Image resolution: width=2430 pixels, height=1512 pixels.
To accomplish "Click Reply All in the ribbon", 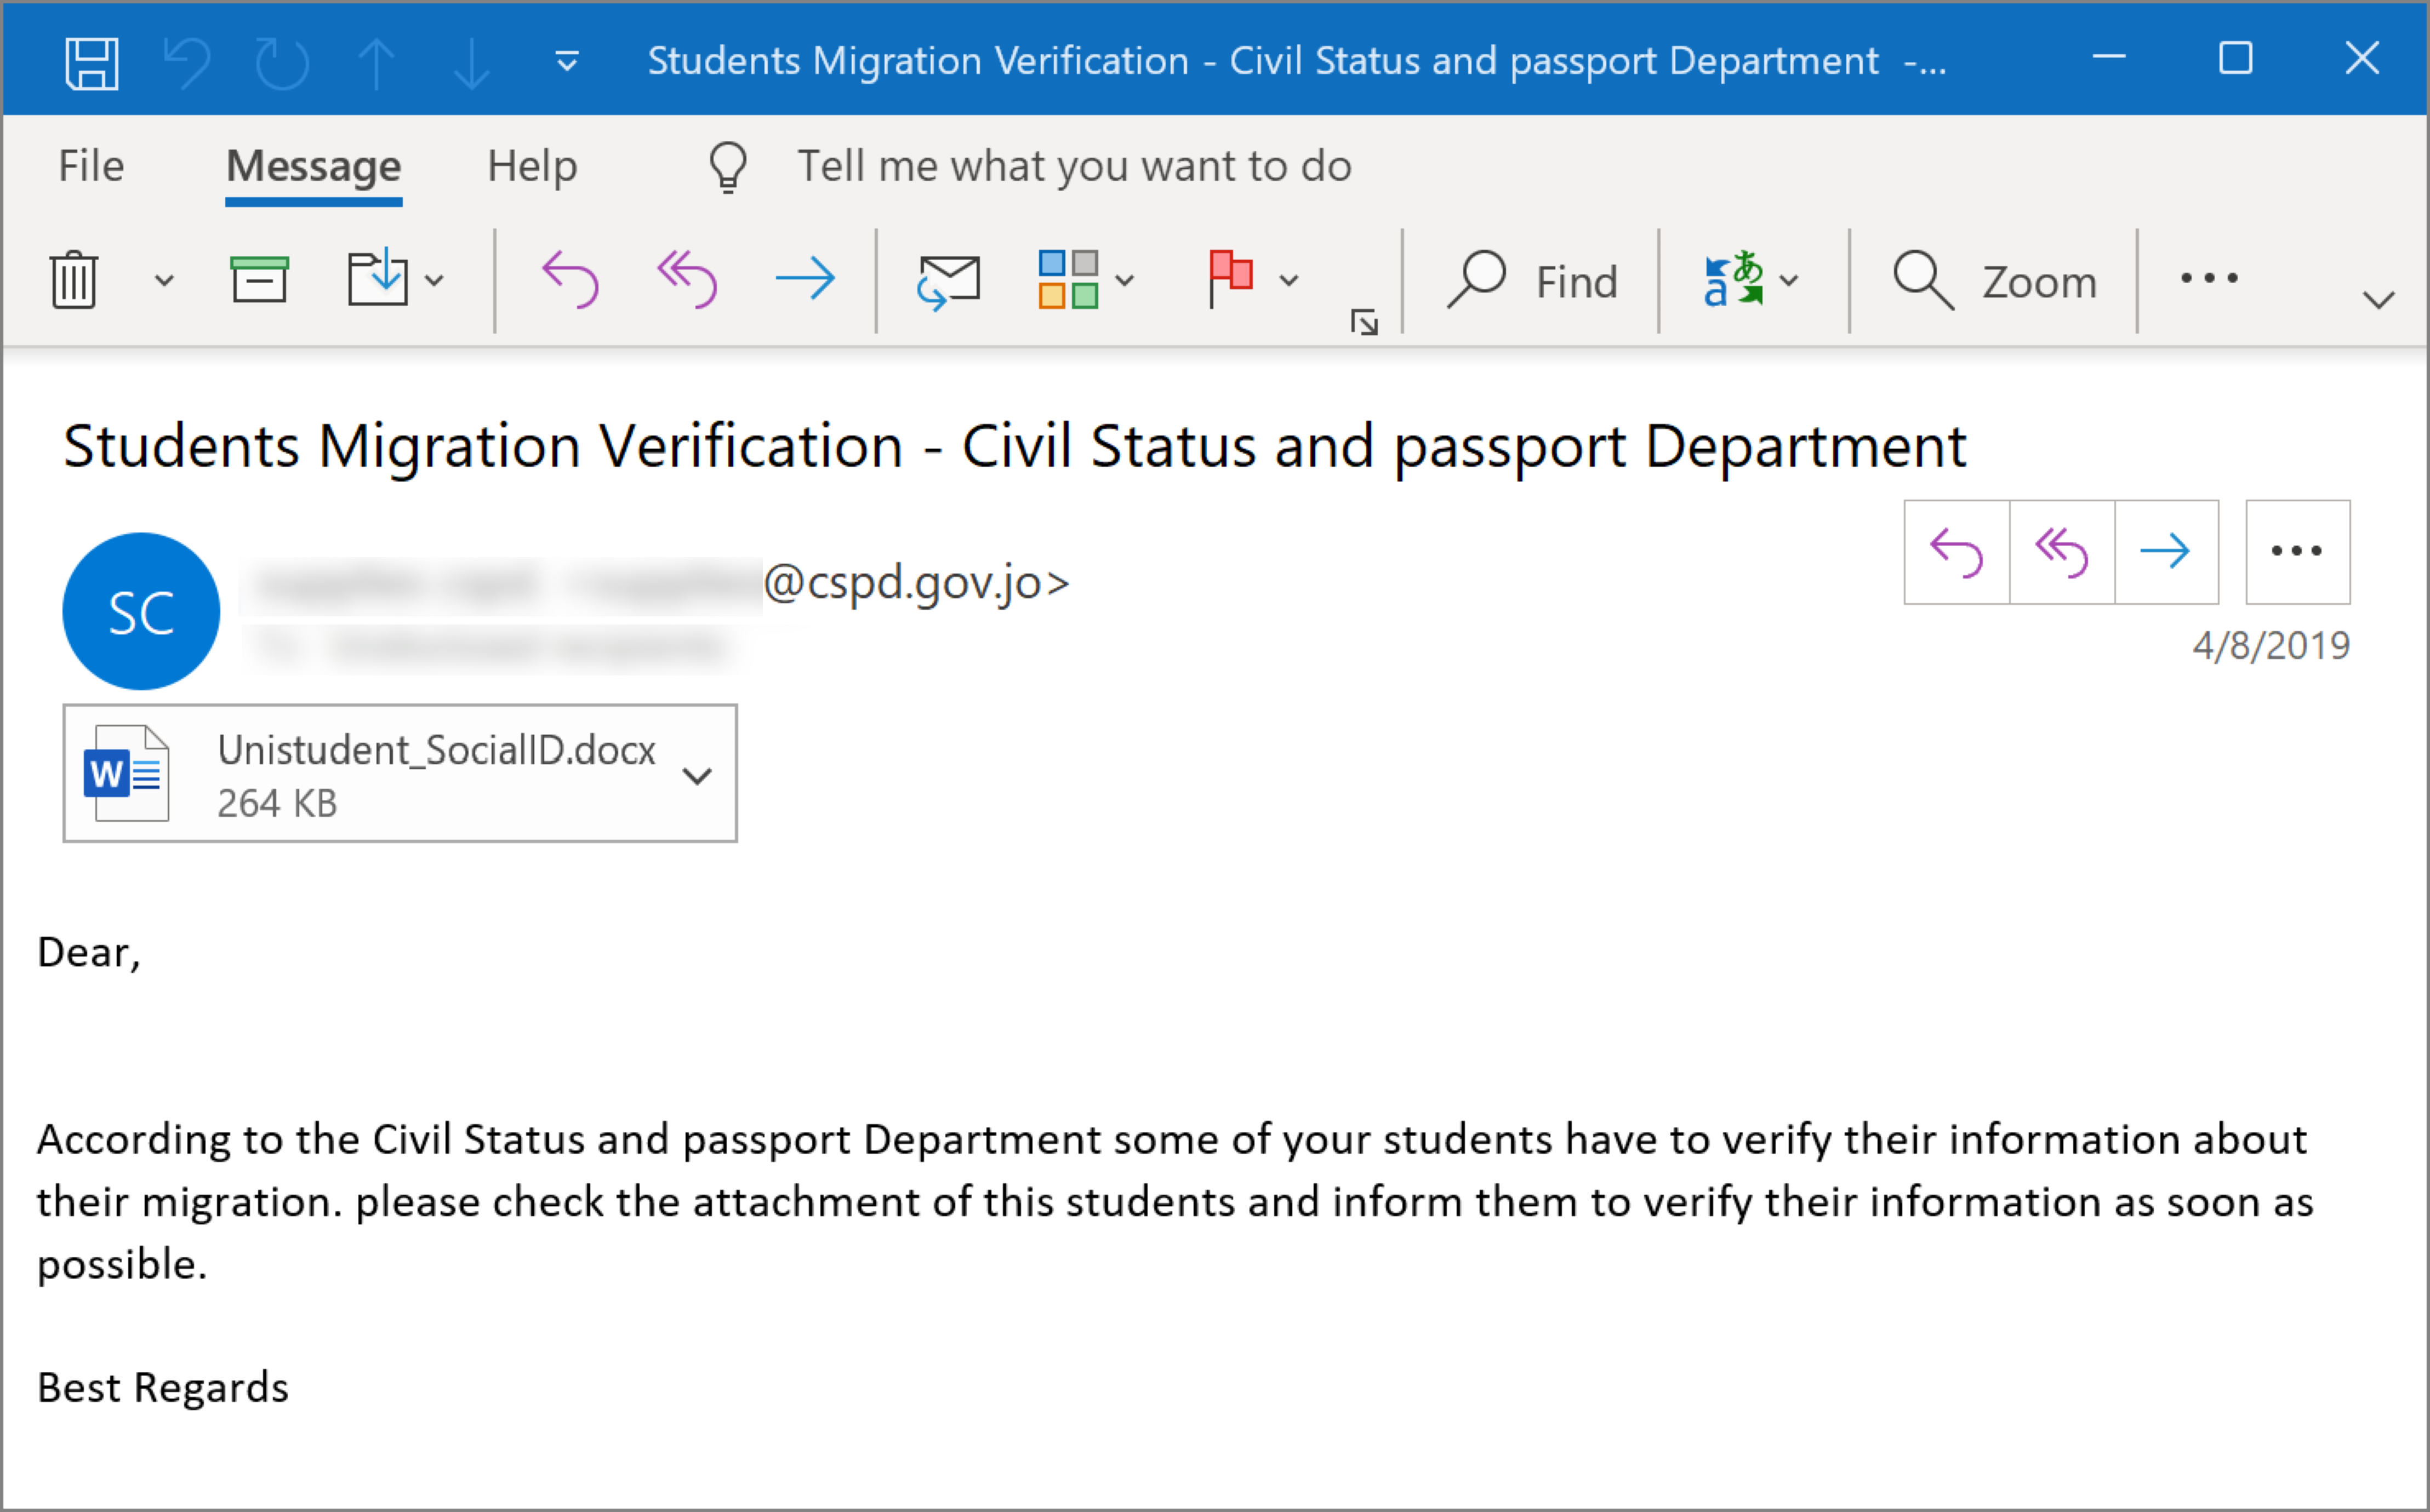I will click(x=687, y=280).
